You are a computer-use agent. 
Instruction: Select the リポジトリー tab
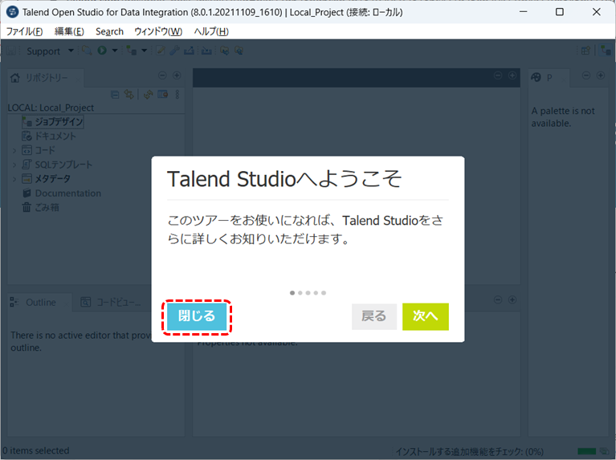tap(47, 78)
